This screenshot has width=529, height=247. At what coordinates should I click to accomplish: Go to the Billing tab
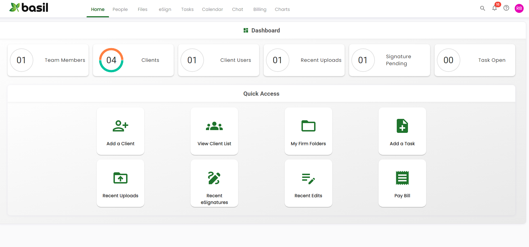pyautogui.click(x=260, y=9)
